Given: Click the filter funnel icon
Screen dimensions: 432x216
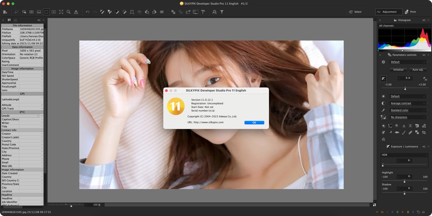Looking at the screenshot, I should point(222,12).
